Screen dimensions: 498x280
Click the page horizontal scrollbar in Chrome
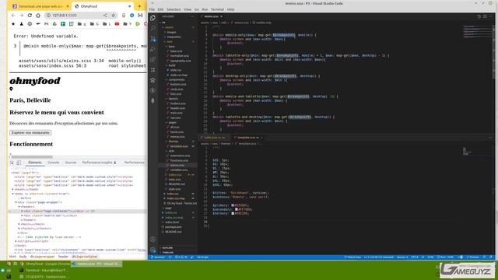(x=32, y=157)
